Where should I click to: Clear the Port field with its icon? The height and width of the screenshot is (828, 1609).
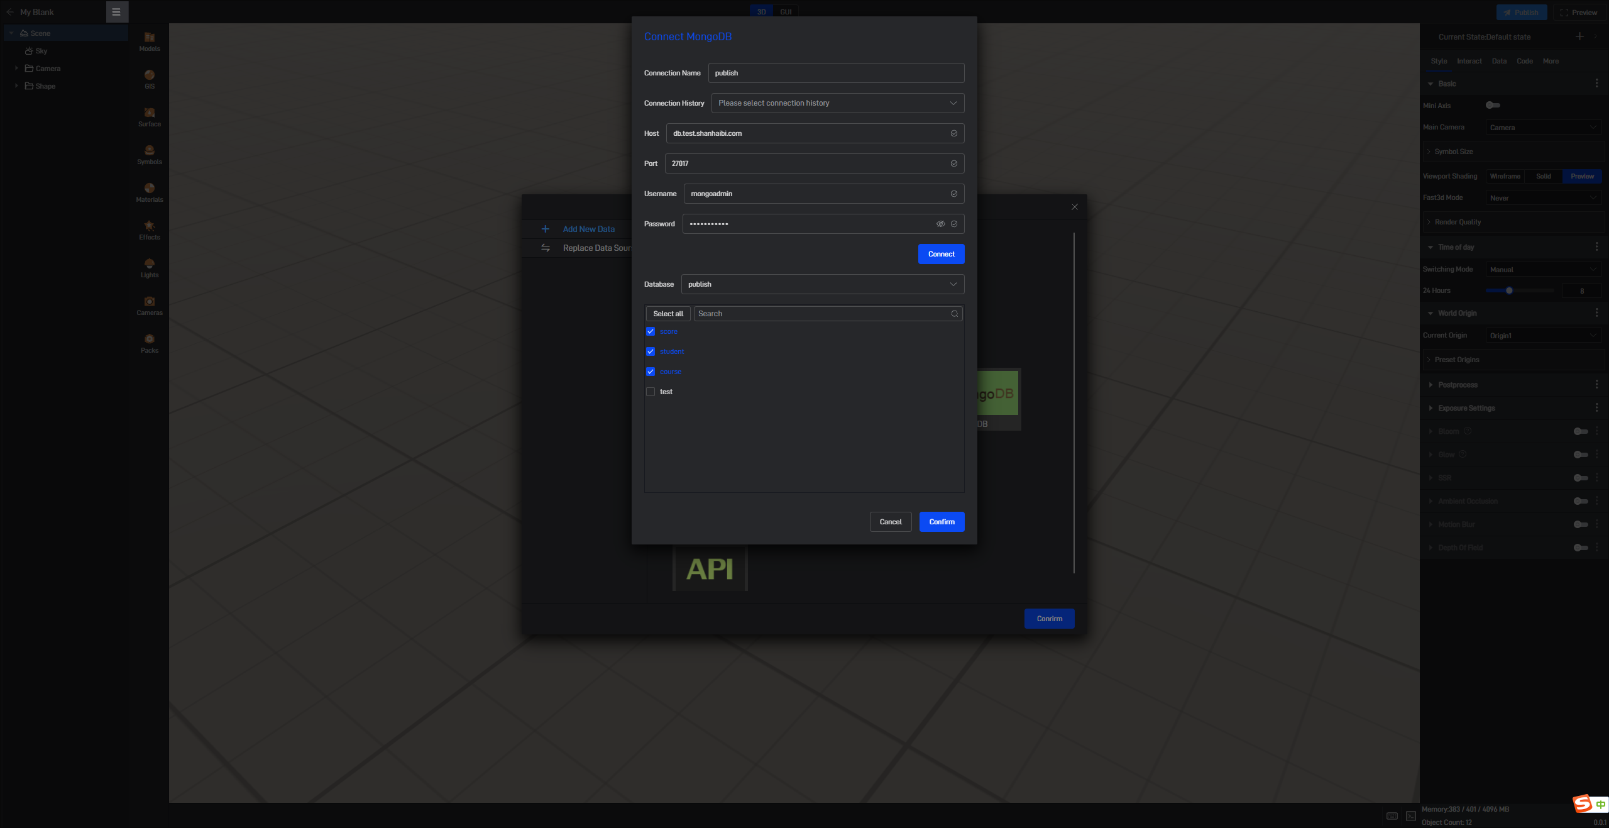click(x=954, y=163)
